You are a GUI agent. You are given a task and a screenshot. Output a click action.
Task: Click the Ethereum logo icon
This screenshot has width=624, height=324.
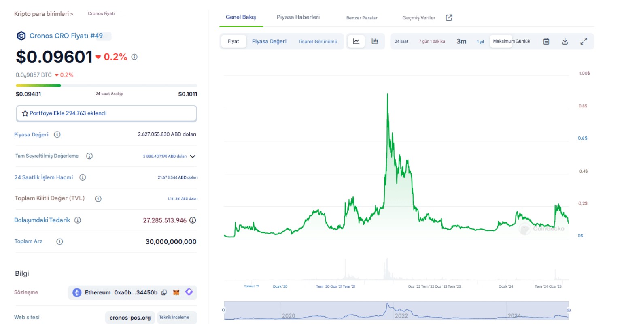[77, 292]
